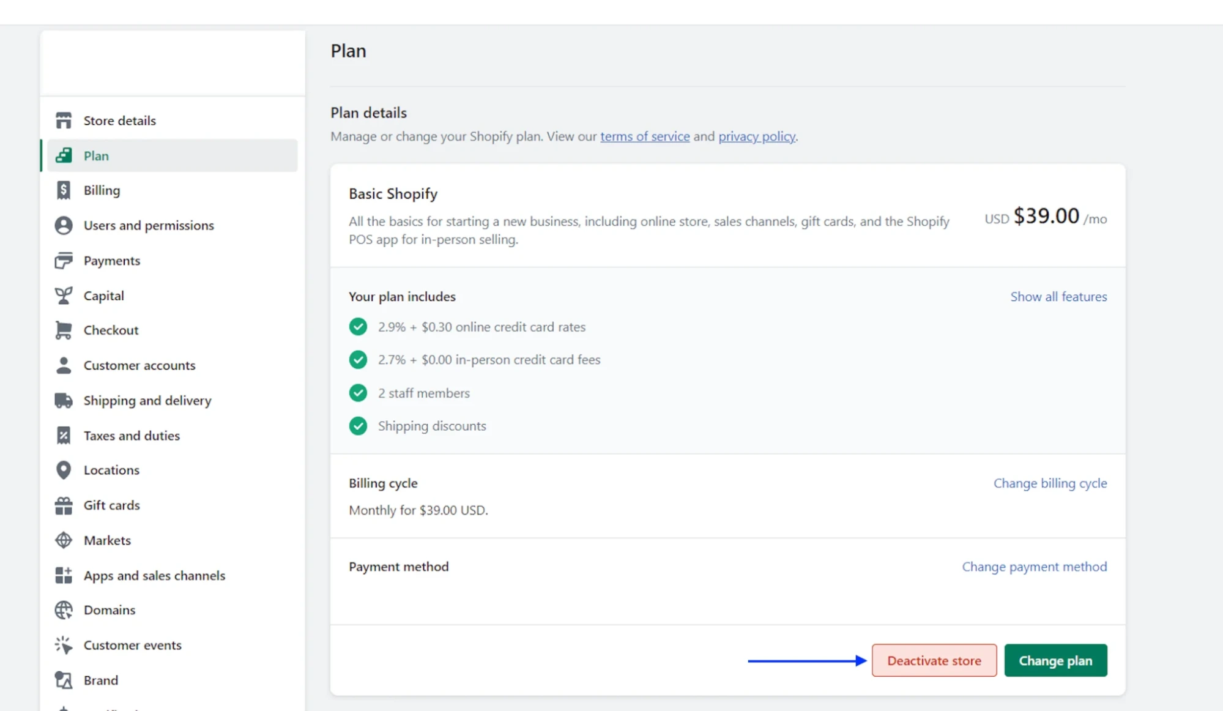Image resolution: width=1223 pixels, height=711 pixels.
Task: Click the Users and permissions avatar icon
Action: pyautogui.click(x=64, y=225)
